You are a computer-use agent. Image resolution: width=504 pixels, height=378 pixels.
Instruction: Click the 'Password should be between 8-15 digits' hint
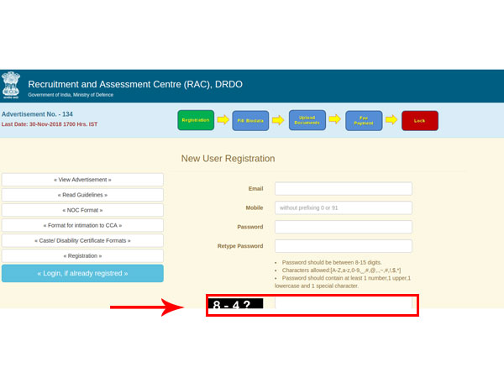(x=332, y=262)
